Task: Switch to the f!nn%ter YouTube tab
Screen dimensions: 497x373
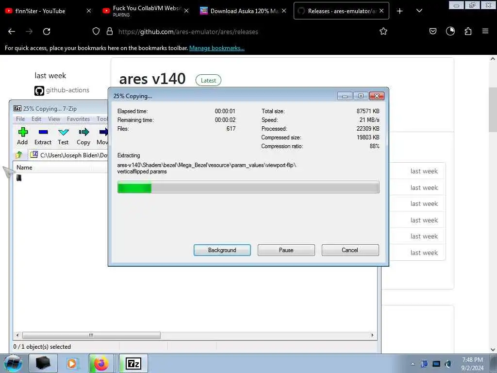Action: click(47, 11)
